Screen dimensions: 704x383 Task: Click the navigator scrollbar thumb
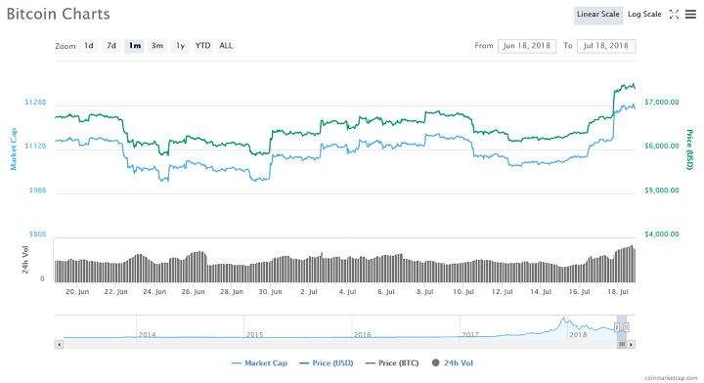tap(622, 345)
